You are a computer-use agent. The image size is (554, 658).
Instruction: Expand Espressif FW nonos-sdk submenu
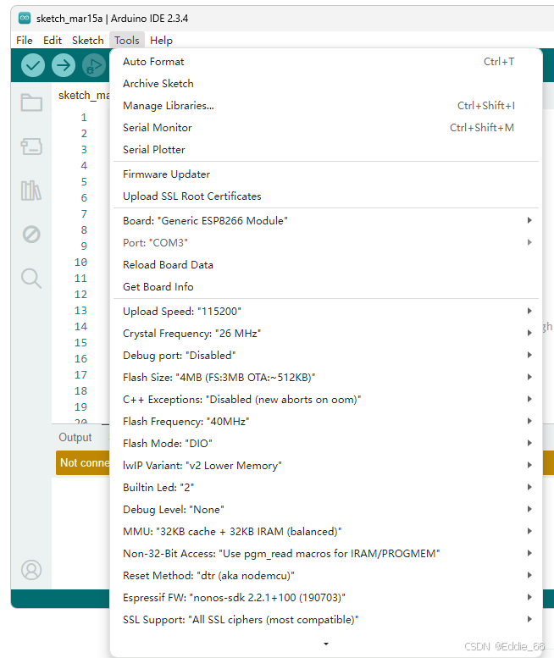326,598
